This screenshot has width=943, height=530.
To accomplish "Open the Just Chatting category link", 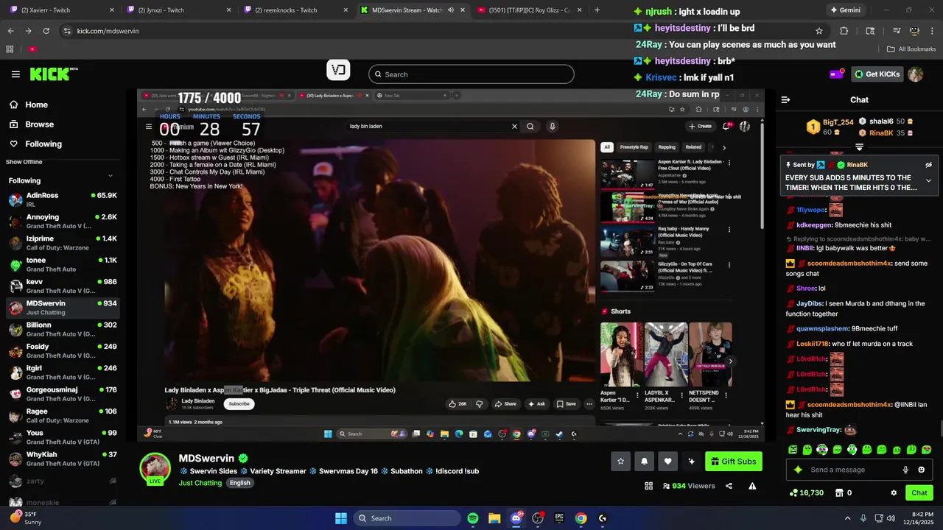I will (x=200, y=483).
